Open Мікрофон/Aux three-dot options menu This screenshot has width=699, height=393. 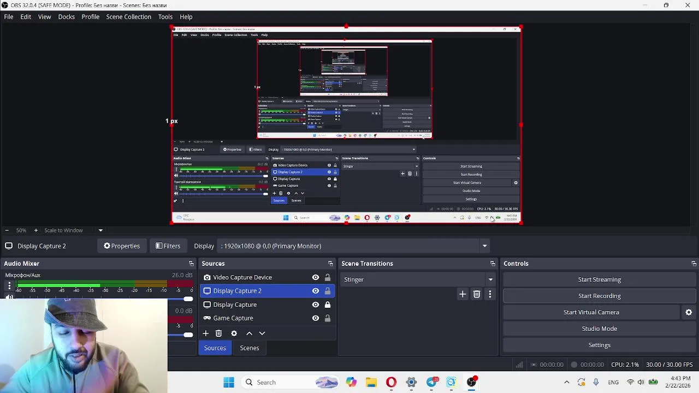(x=9, y=285)
